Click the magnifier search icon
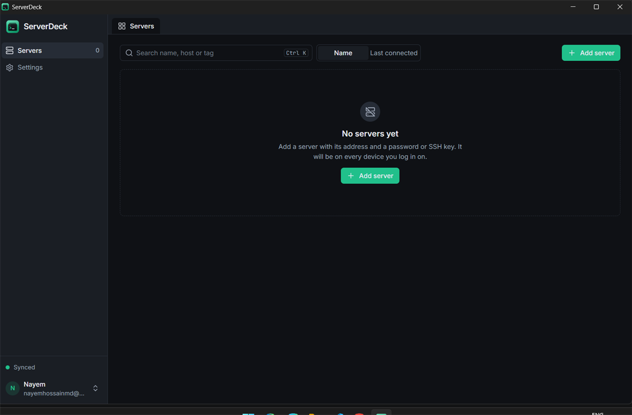Viewport: 632px width, 415px height. pyautogui.click(x=129, y=53)
